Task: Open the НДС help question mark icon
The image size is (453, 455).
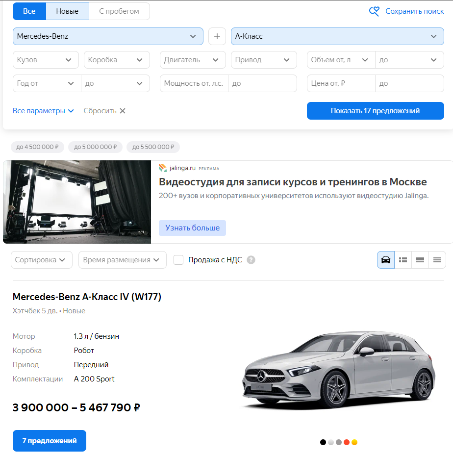Action: 251,260
